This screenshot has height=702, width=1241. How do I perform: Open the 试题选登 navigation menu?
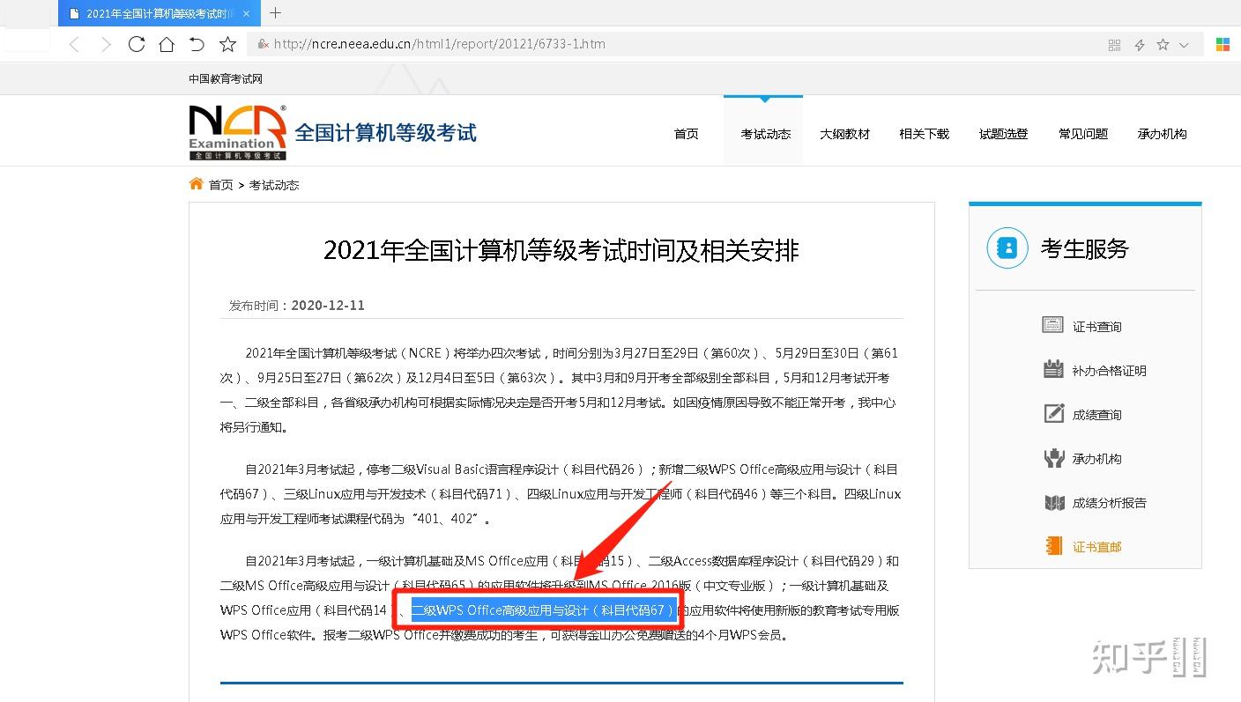1003,134
